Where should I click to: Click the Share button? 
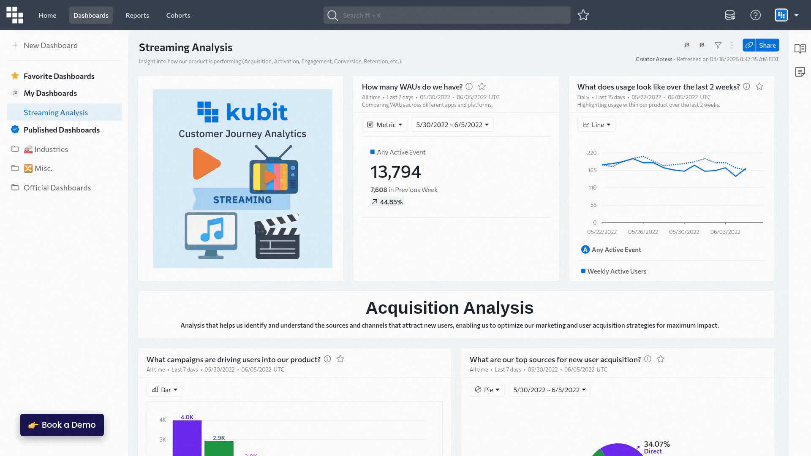[767, 45]
